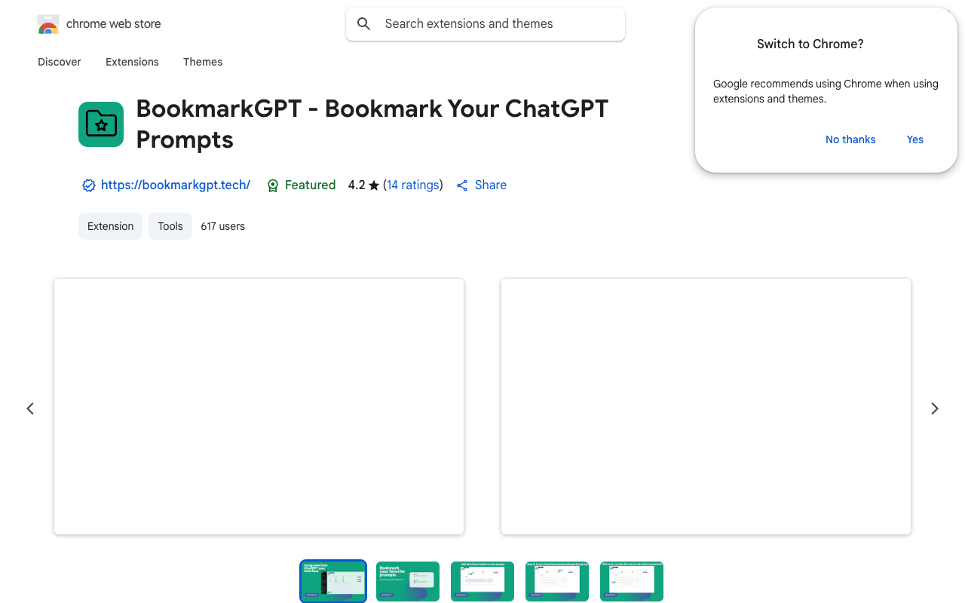Open the Extensions tab
The width and height of the screenshot is (965, 603).
coord(132,62)
